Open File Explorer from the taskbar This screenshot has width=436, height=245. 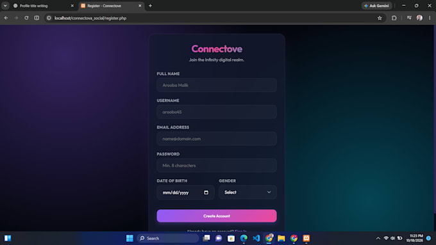click(281, 238)
